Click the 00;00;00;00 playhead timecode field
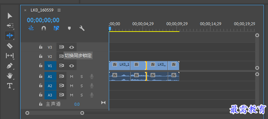The height and width of the screenshot is (119, 268). [x=43, y=20]
